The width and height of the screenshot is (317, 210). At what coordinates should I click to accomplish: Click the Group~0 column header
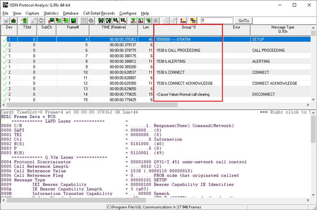coord(188,30)
